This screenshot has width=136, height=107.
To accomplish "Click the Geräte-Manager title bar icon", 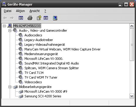I will coord(4,4).
